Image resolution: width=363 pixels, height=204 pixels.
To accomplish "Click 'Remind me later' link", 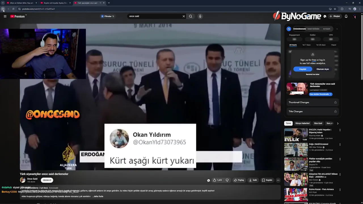I will pyautogui.click(x=313, y=75).
